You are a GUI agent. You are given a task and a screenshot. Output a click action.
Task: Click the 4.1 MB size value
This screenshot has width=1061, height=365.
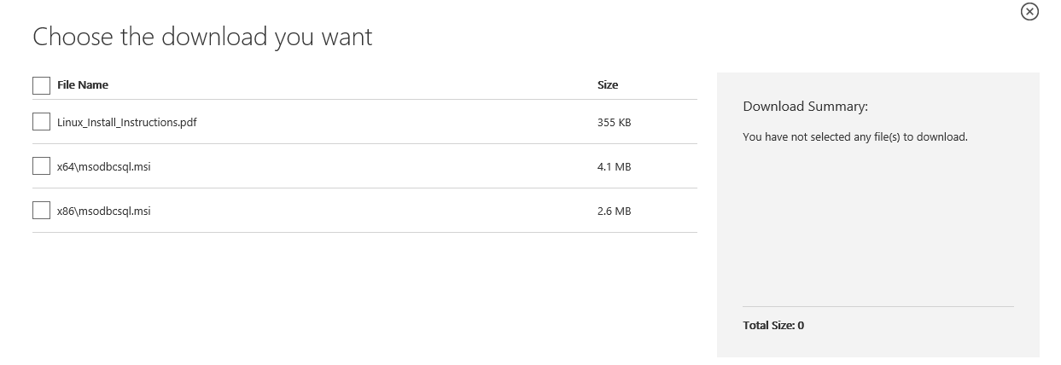point(614,167)
